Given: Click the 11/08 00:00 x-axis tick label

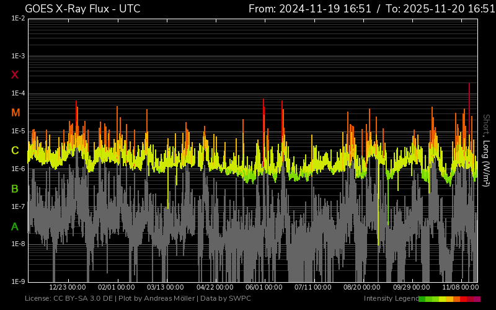Looking at the screenshot, I should click(460, 288).
